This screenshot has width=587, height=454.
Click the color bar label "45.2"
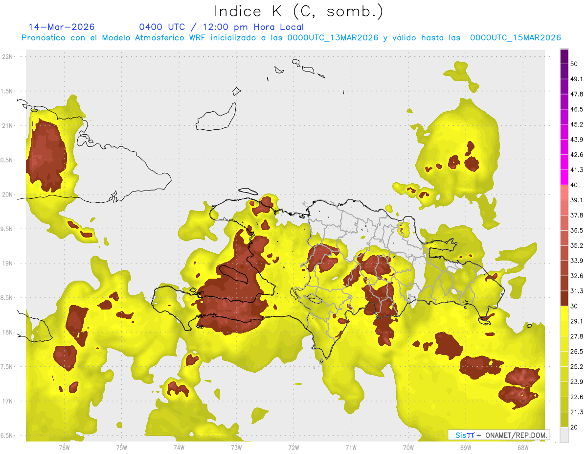tap(577, 124)
